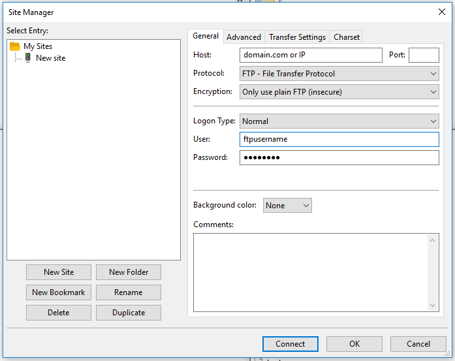The width and height of the screenshot is (455, 361).
Task: Select the My Sites folder icon
Action: click(15, 46)
